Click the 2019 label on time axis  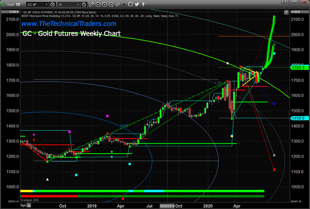click(x=92, y=206)
